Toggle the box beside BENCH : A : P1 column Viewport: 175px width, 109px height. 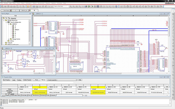pyautogui.click(x=77, y=87)
